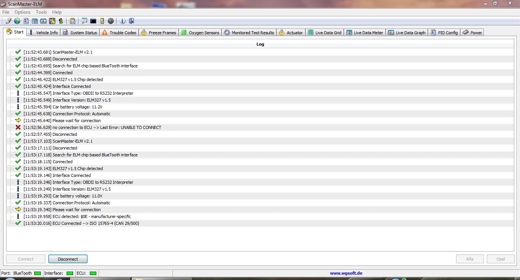Image resolution: width=520 pixels, height=280 pixels.
Task: Click the green Interface status indicator
Action: point(70,273)
